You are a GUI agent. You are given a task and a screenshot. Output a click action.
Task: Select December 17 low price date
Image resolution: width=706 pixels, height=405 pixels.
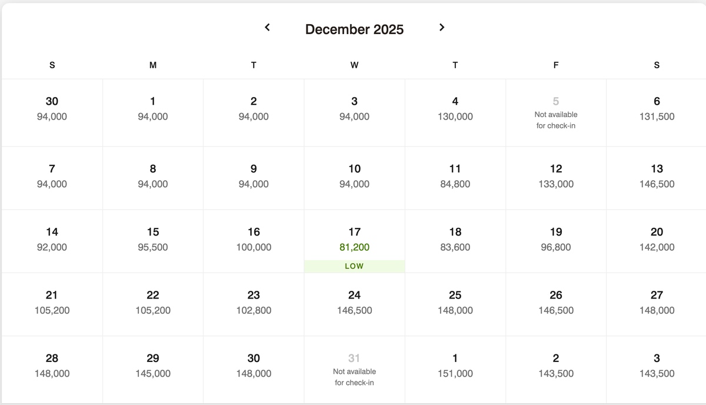tap(354, 241)
